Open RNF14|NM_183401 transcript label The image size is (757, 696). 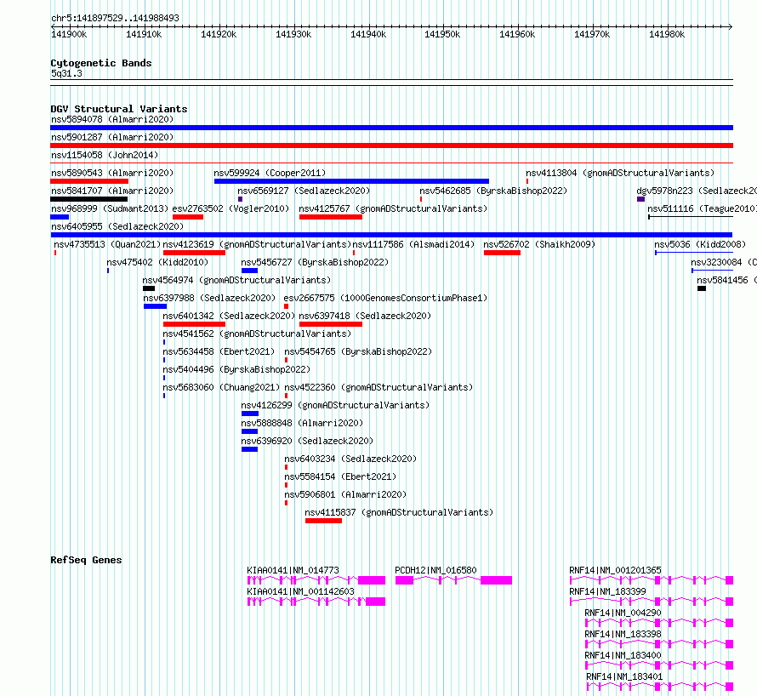(x=624, y=676)
